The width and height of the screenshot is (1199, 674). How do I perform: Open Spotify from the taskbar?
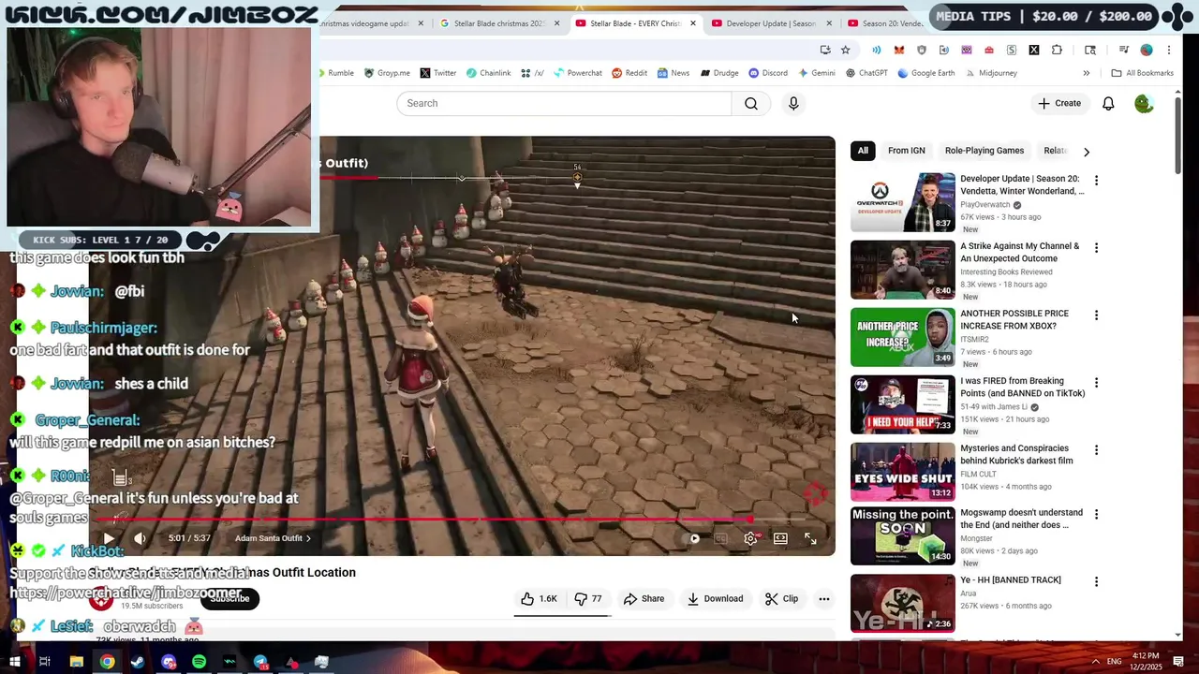[199, 662]
